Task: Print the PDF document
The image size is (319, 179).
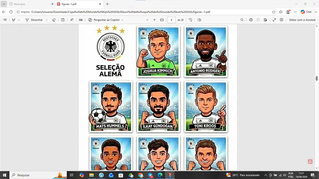Action: pos(251,20)
